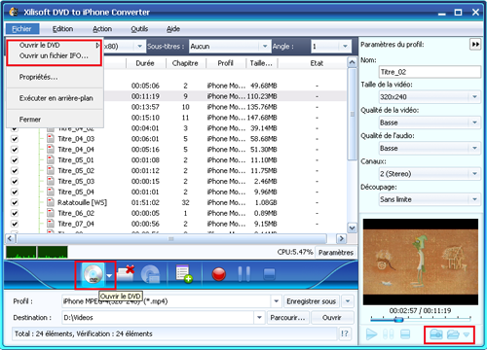Play the preview video

371,334
